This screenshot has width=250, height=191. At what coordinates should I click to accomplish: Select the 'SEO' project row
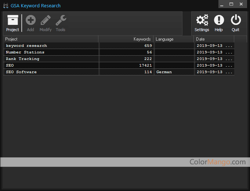coord(119,65)
